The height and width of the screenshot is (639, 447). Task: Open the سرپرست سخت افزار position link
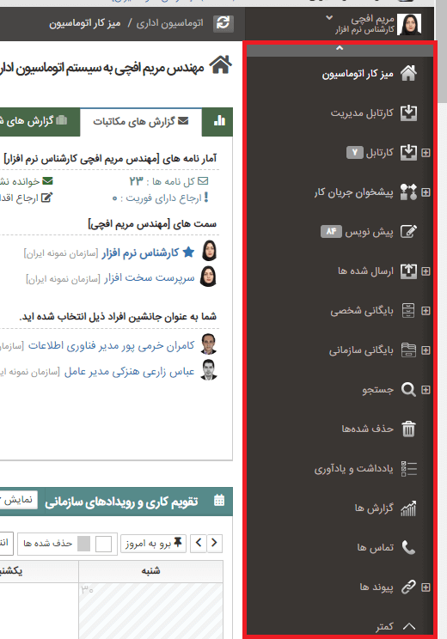tap(150, 278)
